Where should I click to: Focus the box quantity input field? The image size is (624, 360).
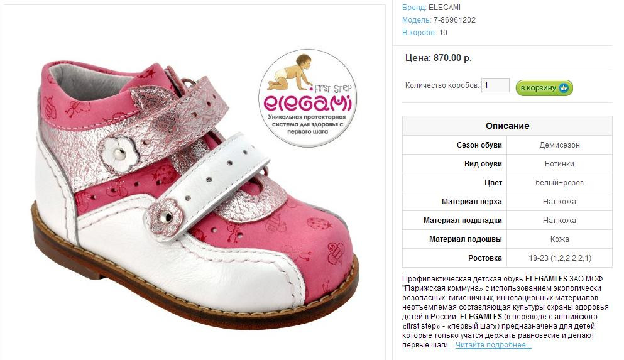point(495,85)
